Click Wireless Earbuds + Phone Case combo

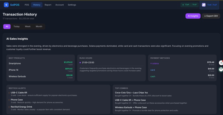(x=131, y=108)
